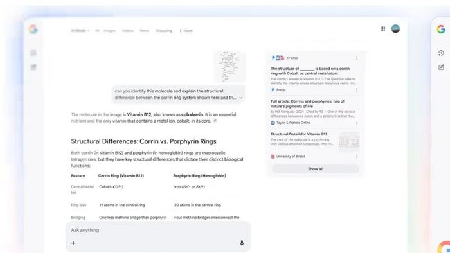Click '20 atoms in the central ring' cell

point(197,205)
